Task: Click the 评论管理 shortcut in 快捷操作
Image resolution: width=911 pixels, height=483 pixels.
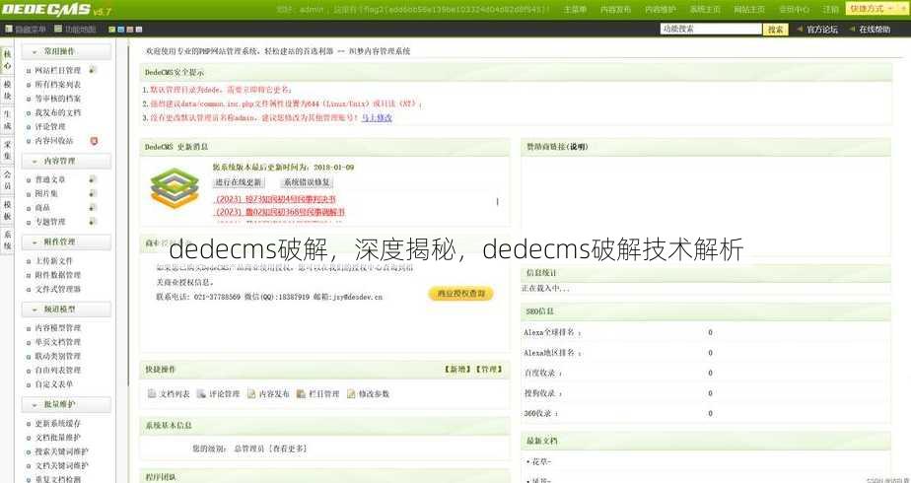Action: click(218, 393)
